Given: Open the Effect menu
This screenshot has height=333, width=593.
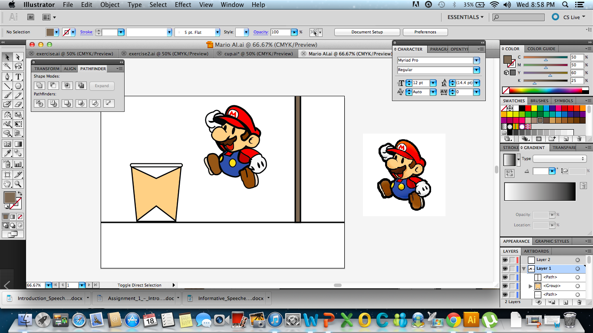Looking at the screenshot, I should [x=183, y=5].
